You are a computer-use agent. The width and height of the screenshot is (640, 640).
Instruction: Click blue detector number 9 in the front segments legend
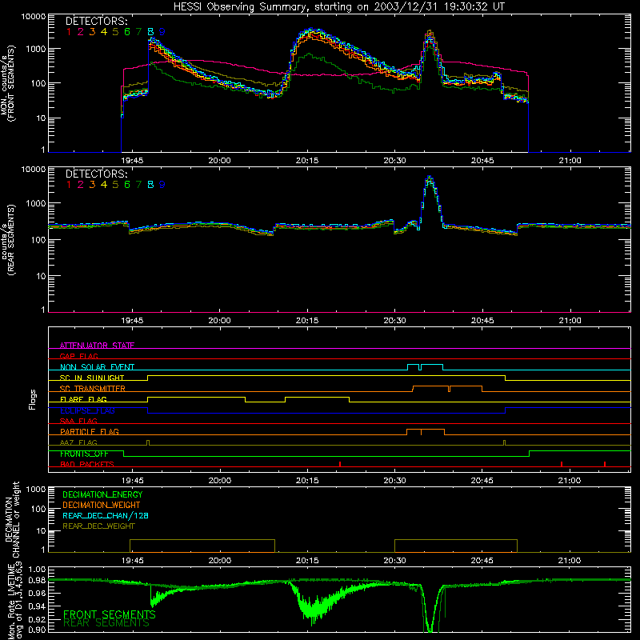pos(162,32)
